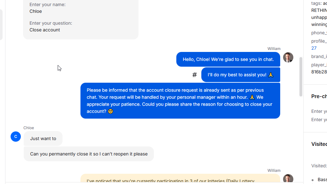Click the hashtag icon beside the assist message

(x=194, y=75)
